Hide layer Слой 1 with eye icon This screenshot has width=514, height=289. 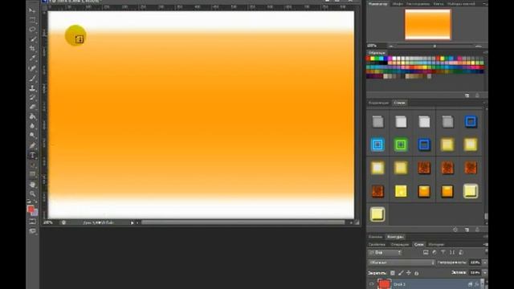[x=371, y=284]
